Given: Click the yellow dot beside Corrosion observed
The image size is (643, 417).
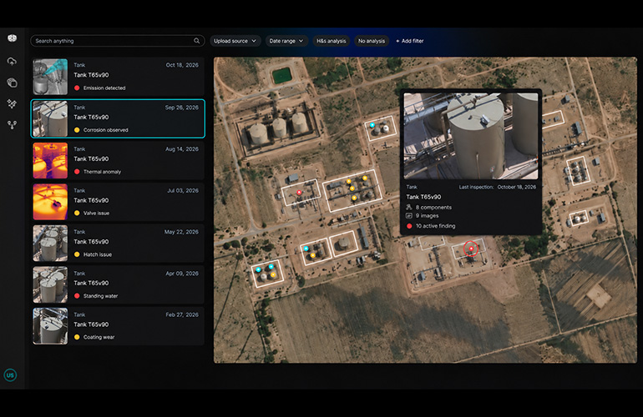Looking at the screenshot, I should (77, 130).
